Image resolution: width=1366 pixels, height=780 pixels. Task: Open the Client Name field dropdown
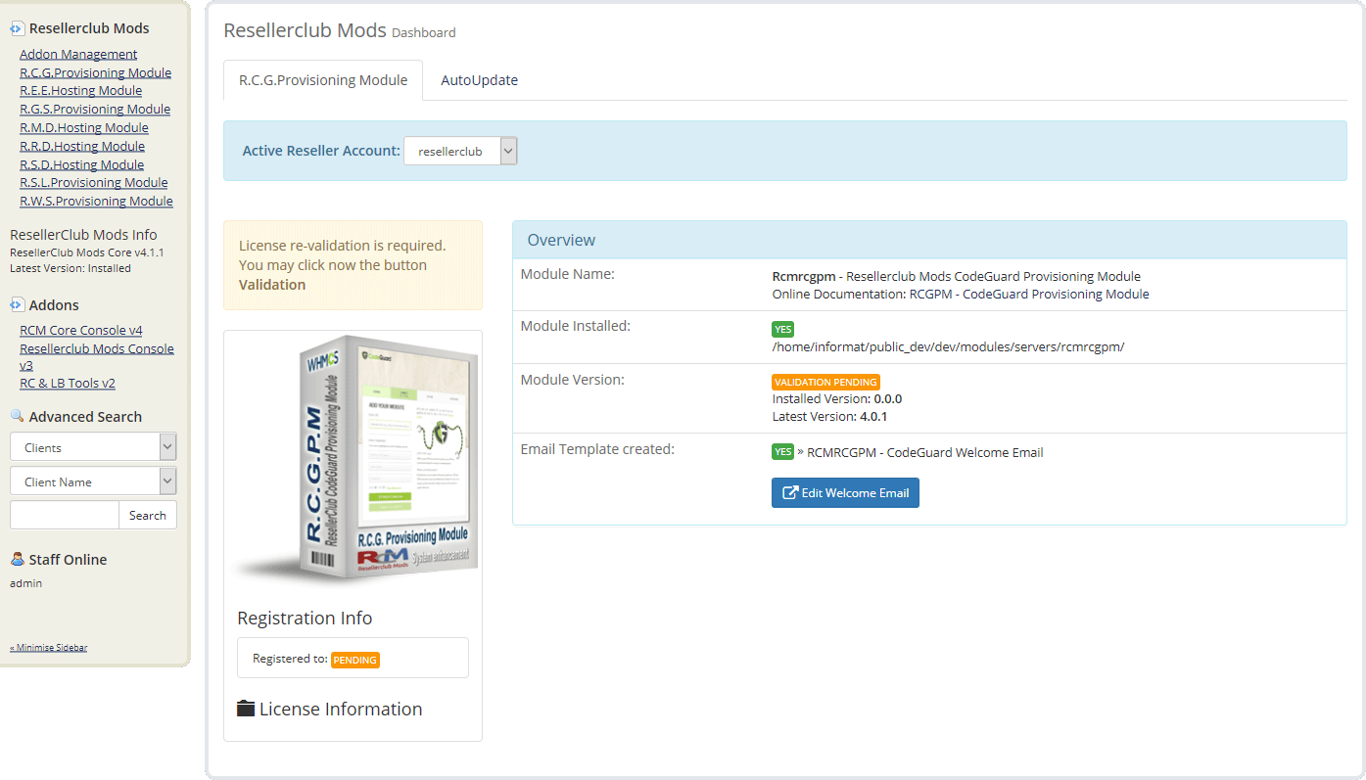click(93, 482)
